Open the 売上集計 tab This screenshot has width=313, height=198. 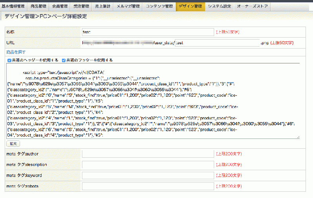(103, 6)
